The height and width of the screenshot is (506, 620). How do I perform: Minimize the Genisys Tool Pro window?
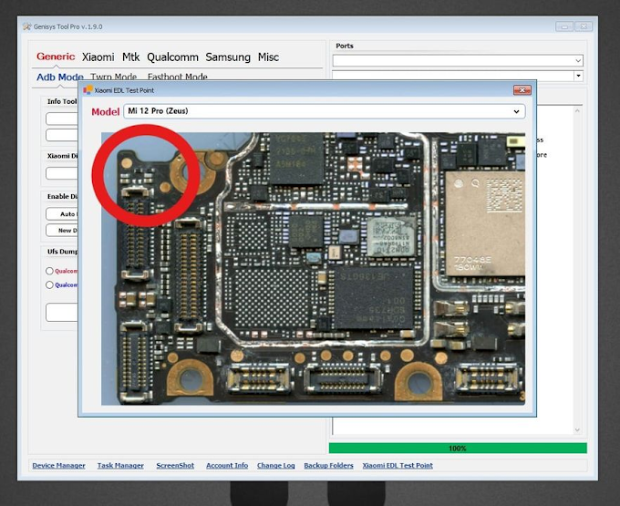tap(564, 26)
